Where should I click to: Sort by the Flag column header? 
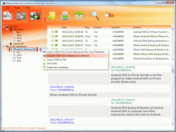point(87,28)
